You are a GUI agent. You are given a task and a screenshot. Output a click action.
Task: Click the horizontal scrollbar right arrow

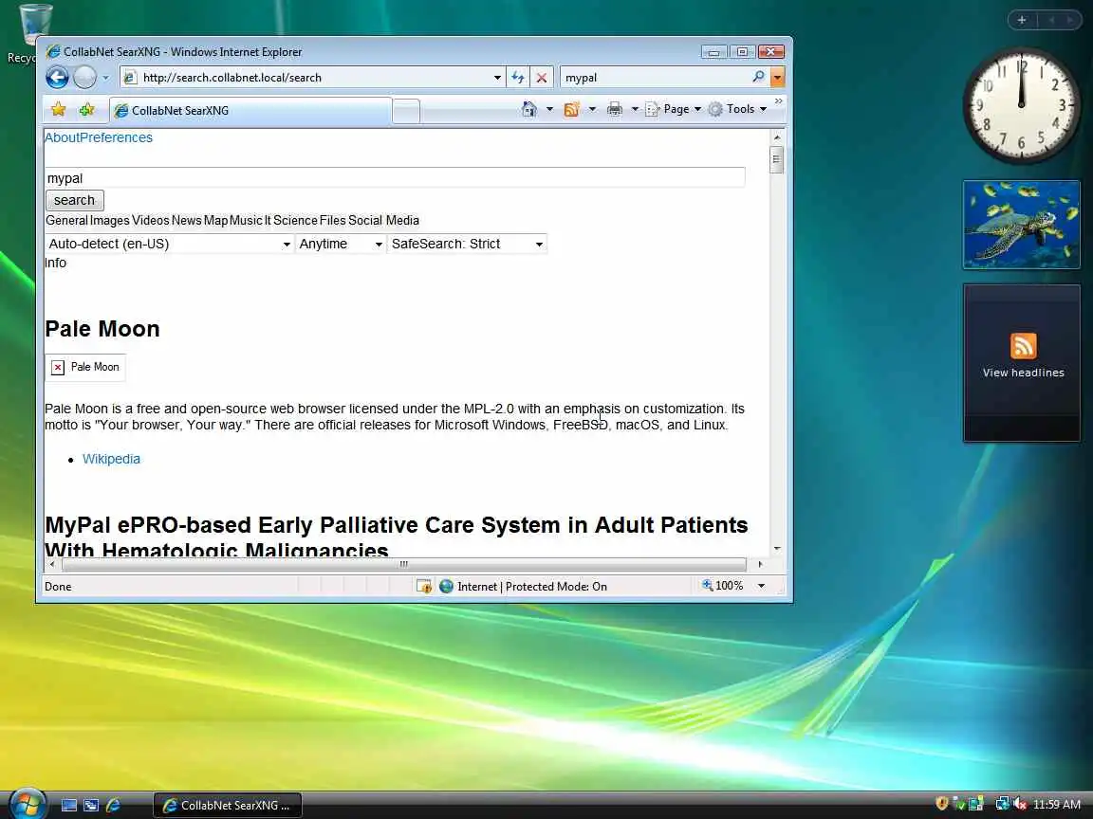pyautogui.click(x=760, y=564)
